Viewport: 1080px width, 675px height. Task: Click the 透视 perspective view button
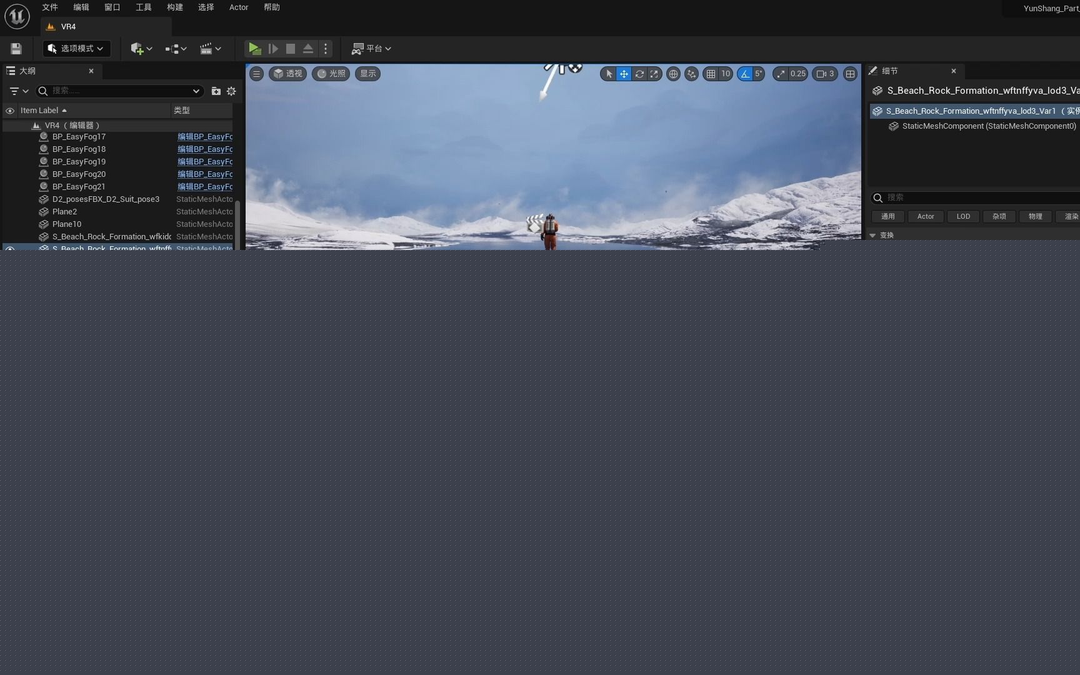(x=287, y=74)
